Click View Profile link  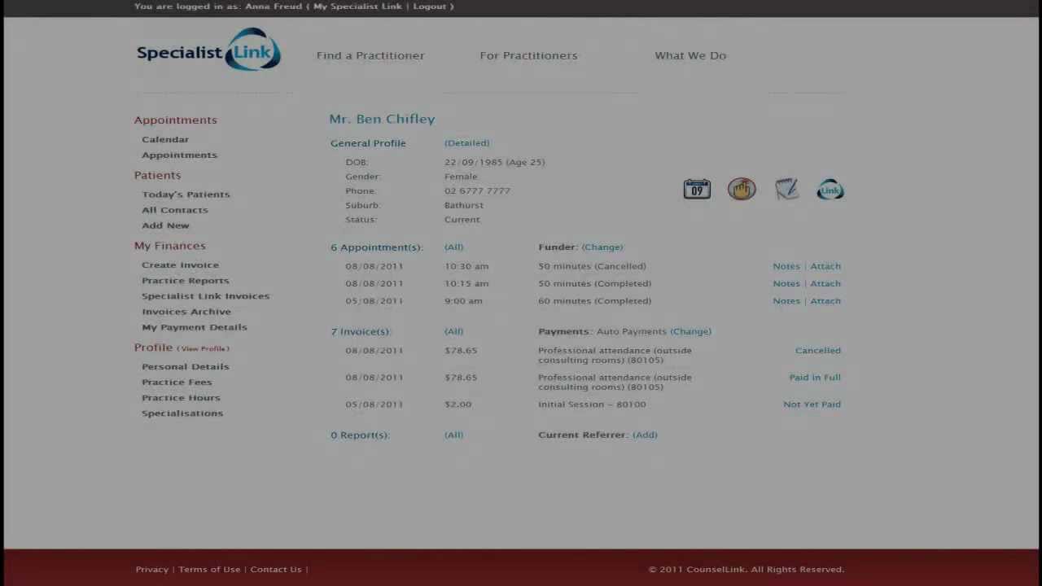click(x=204, y=348)
